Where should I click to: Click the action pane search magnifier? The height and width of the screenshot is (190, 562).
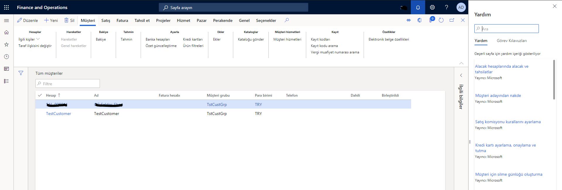click(287, 20)
